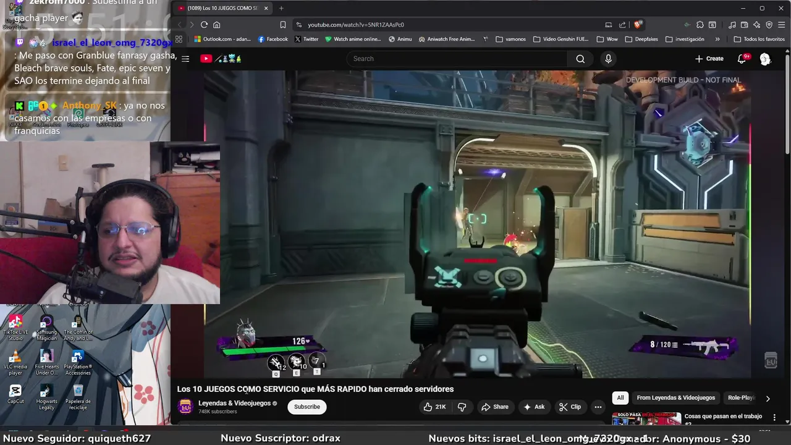The width and height of the screenshot is (791, 445).
Task: Click into the YouTube search field
Action: pyautogui.click(x=457, y=59)
